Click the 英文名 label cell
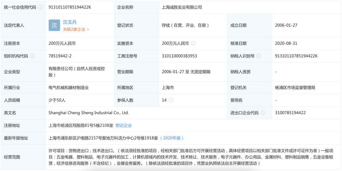 23,113
